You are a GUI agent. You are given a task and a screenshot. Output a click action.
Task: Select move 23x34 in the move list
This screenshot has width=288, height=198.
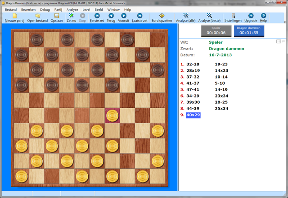[x=221, y=96]
